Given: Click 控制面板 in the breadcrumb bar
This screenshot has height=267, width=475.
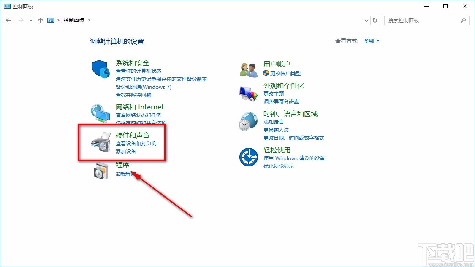Looking at the screenshot, I should [74, 20].
